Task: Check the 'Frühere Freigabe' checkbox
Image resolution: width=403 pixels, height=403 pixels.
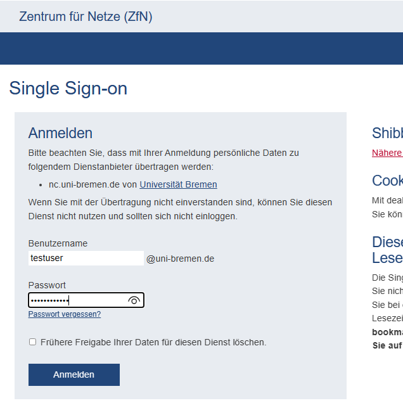Action: tap(32, 342)
